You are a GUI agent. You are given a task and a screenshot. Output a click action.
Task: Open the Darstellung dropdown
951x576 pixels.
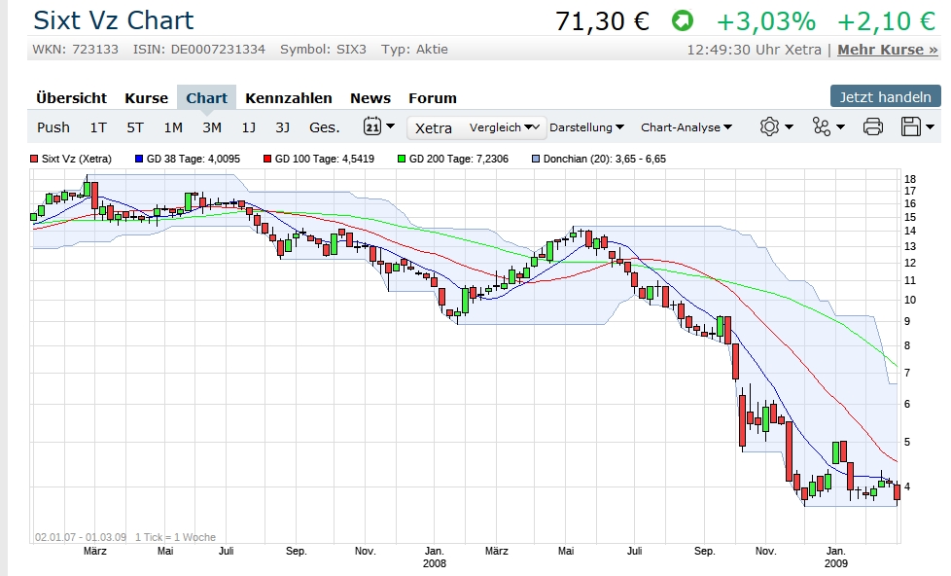tap(586, 126)
